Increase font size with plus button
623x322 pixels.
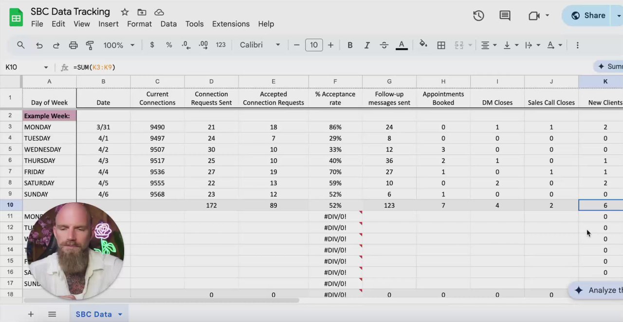(x=330, y=45)
